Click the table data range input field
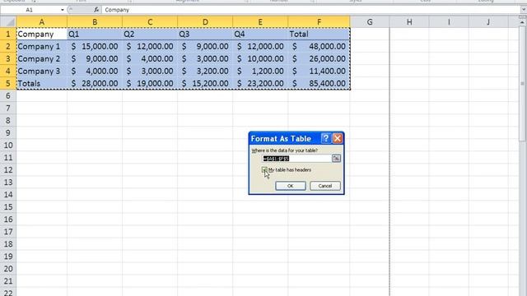The width and height of the screenshot is (527, 296). point(296,159)
